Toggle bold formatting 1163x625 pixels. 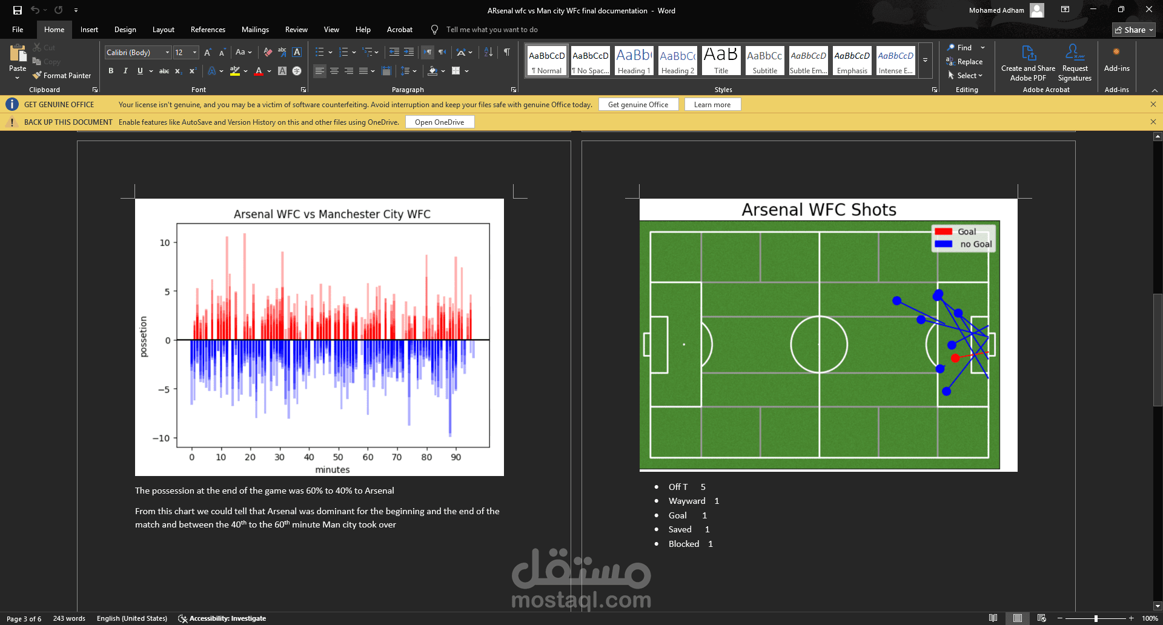111,71
